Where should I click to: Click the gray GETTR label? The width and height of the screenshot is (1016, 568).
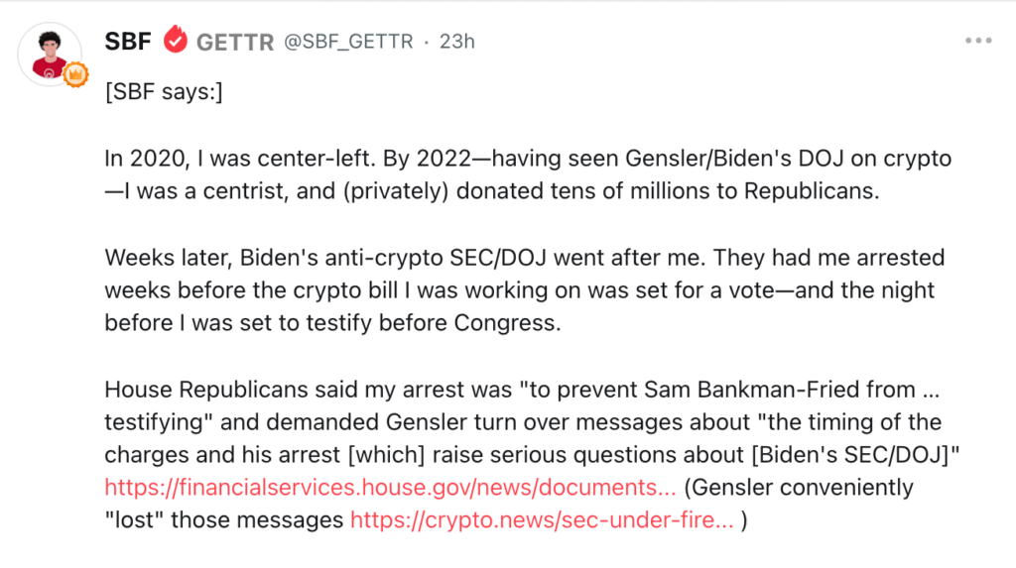[x=236, y=42]
